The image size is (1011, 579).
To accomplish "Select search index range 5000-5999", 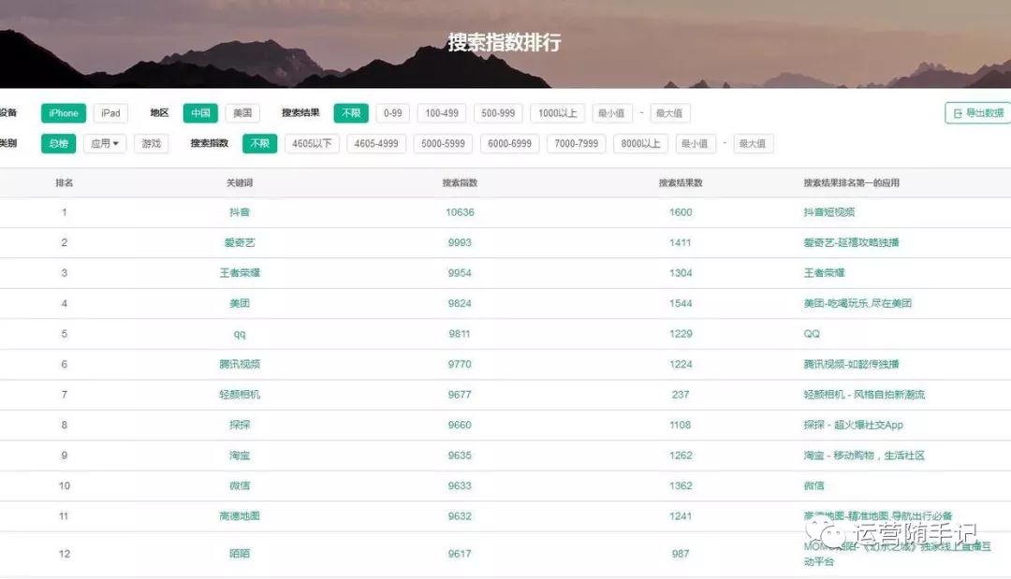I will tap(443, 144).
